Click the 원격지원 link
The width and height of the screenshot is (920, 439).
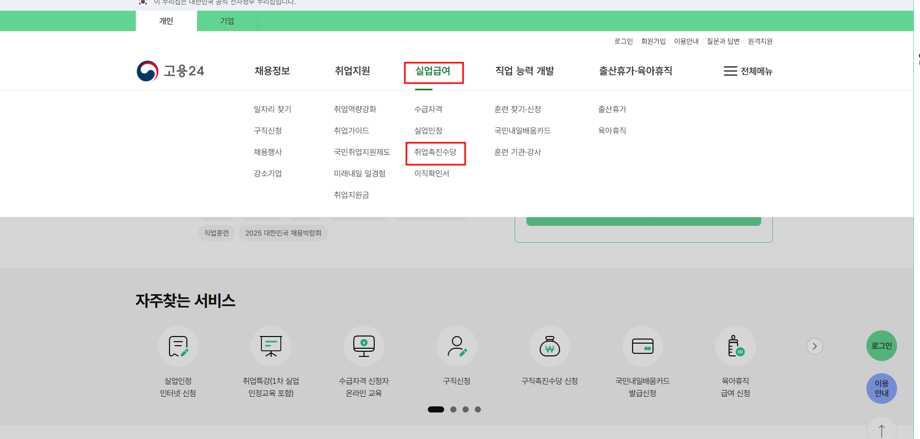pyautogui.click(x=760, y=41)
